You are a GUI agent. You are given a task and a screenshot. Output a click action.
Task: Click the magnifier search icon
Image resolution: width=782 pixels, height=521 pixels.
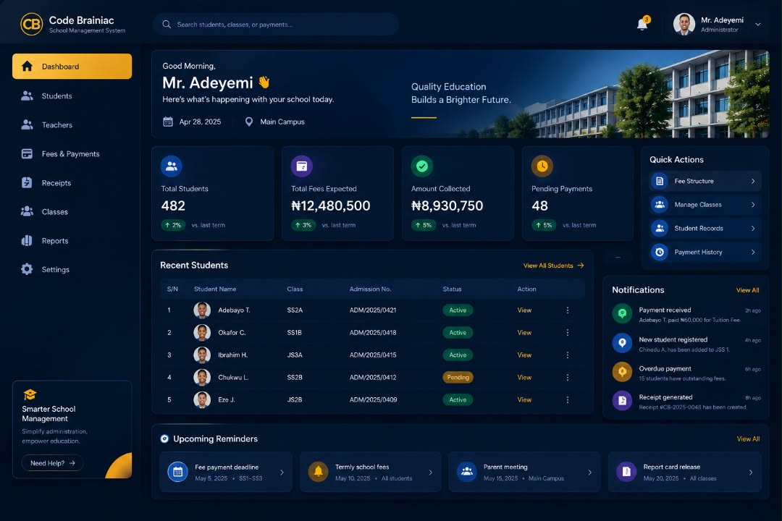[x=167, y=24]
